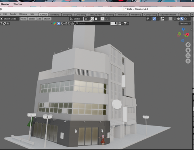Switch to wireframe viewport shading
Screen dimensions: 194x150
click(x=175, y=19)
